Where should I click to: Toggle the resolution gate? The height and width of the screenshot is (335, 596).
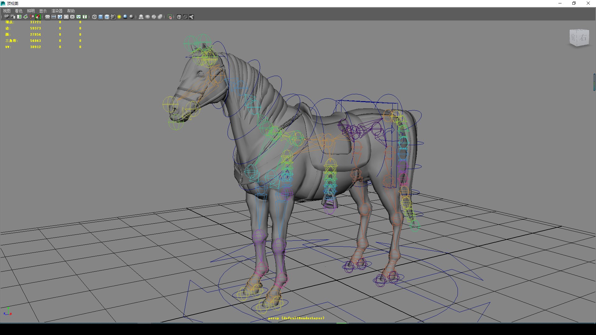[x=60, y=17]
